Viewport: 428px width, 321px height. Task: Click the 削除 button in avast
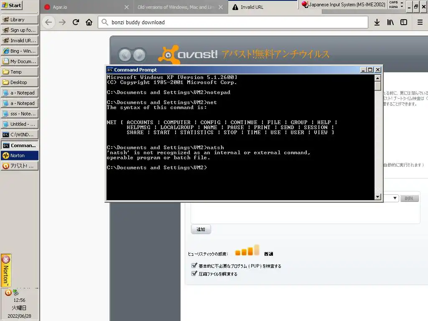click(409, 198)
